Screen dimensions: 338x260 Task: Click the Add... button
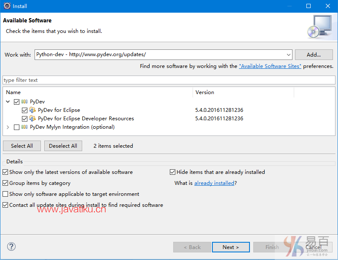pyautogui.click(x=314, y=54)
